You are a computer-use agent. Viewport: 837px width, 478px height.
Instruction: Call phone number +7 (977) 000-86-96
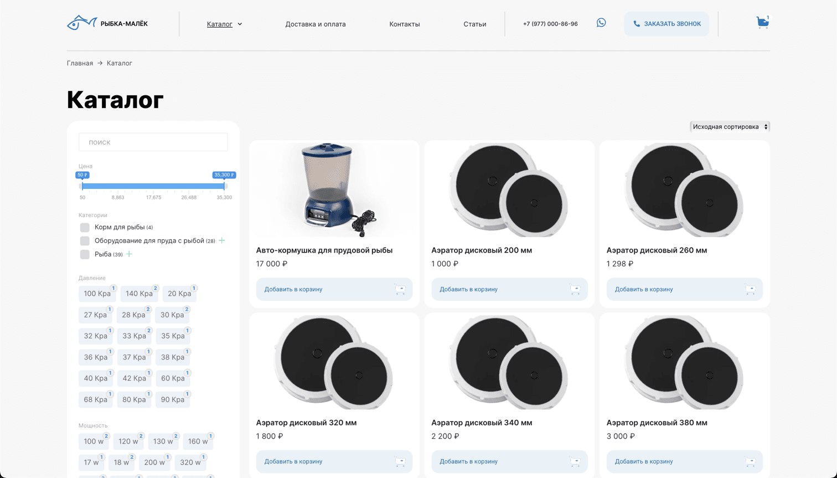point(550,24)
